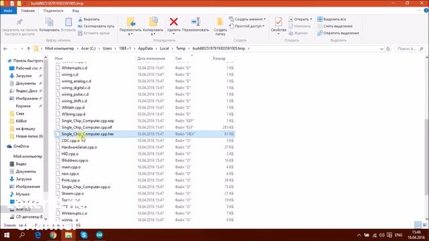Open Простой доступ (Easy access) dropdown
Viewport: 429px width, 241px height.
[247, 26]
